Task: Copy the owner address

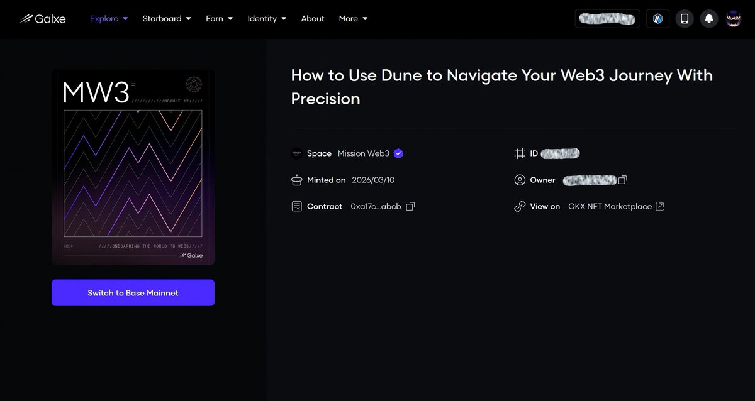Action: [x=622, y=180]
